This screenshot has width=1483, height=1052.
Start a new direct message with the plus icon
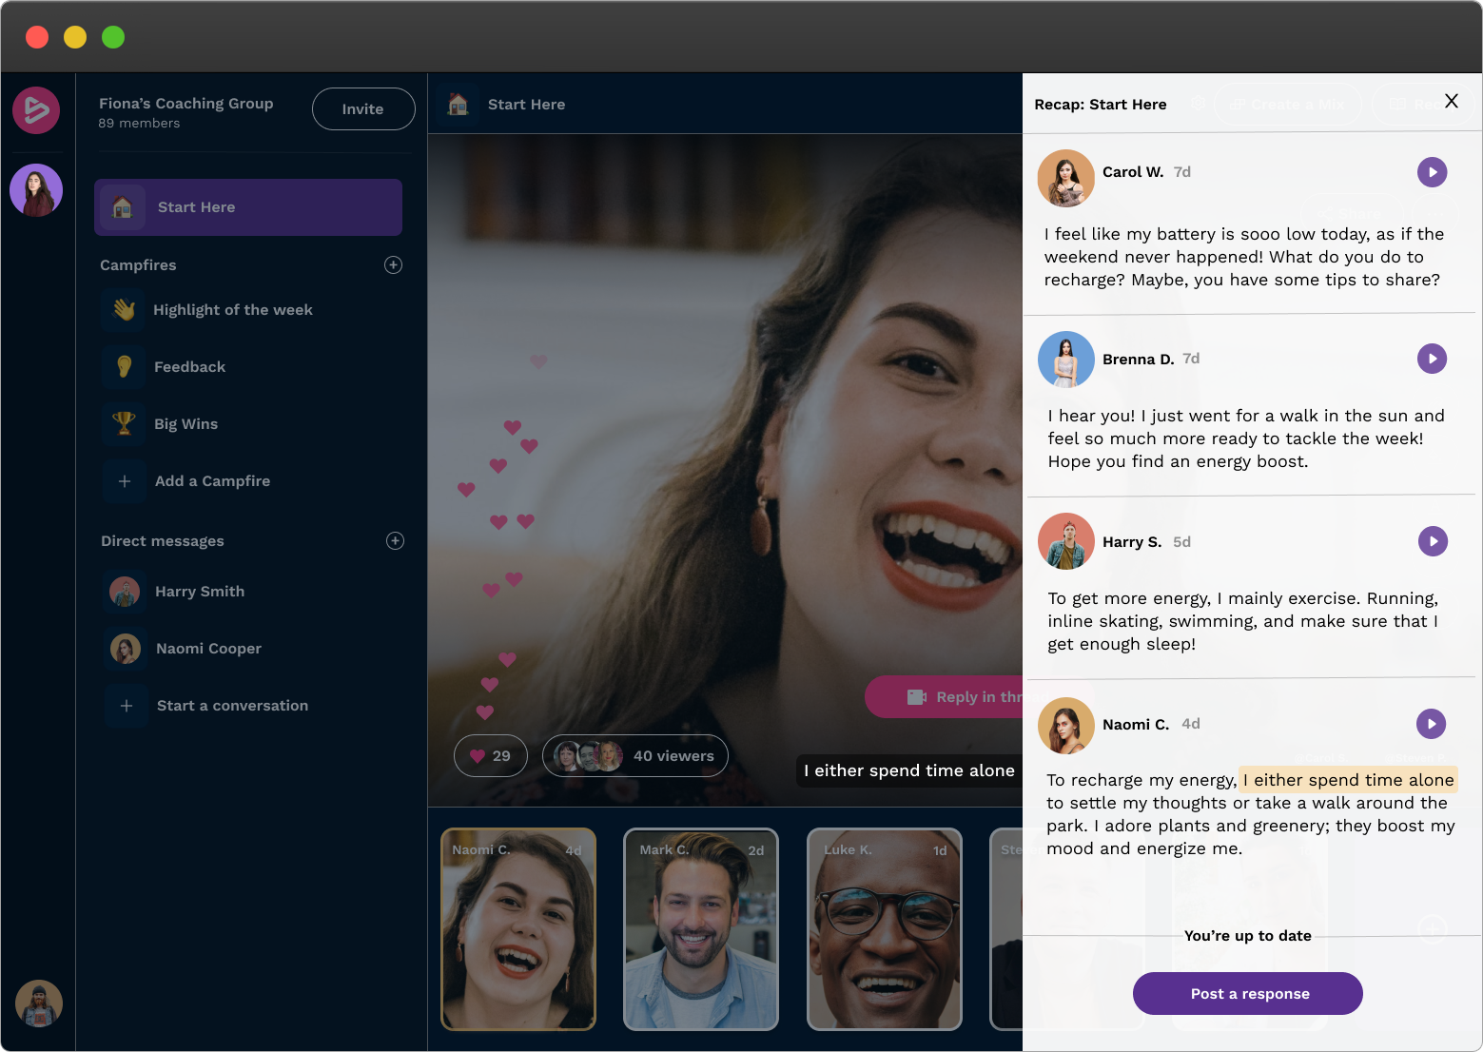tap(395, 541)
